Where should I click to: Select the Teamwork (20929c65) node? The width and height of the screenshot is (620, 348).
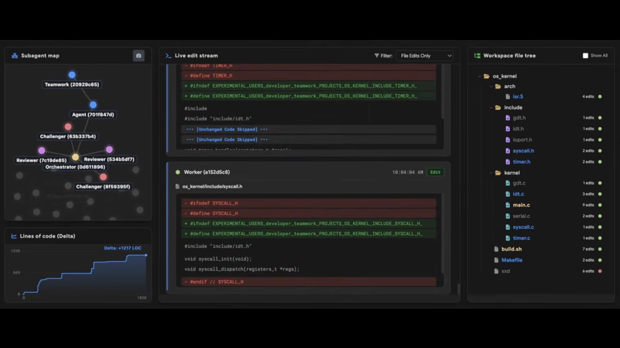(72, 75)
